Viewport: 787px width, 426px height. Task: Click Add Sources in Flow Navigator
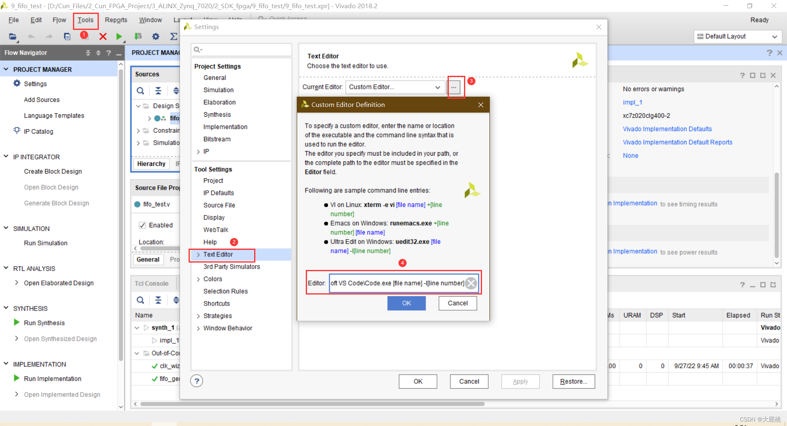point(42,100)
